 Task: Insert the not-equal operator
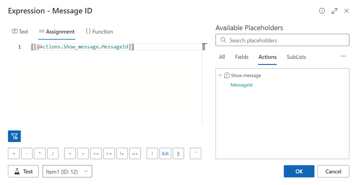pos(122,154)
